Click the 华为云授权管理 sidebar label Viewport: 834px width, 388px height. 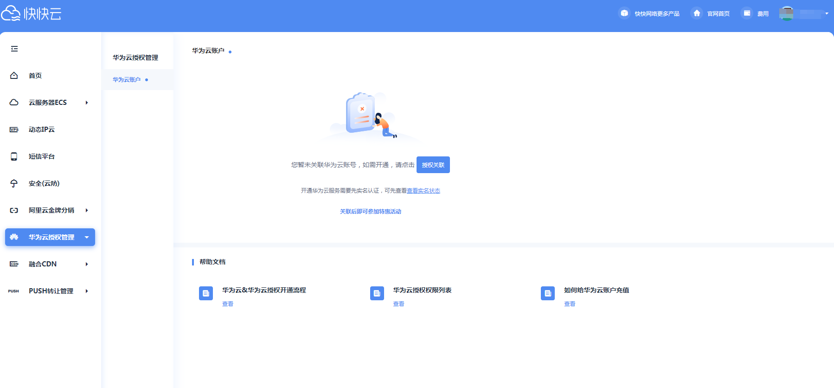[x=51, y=237]
